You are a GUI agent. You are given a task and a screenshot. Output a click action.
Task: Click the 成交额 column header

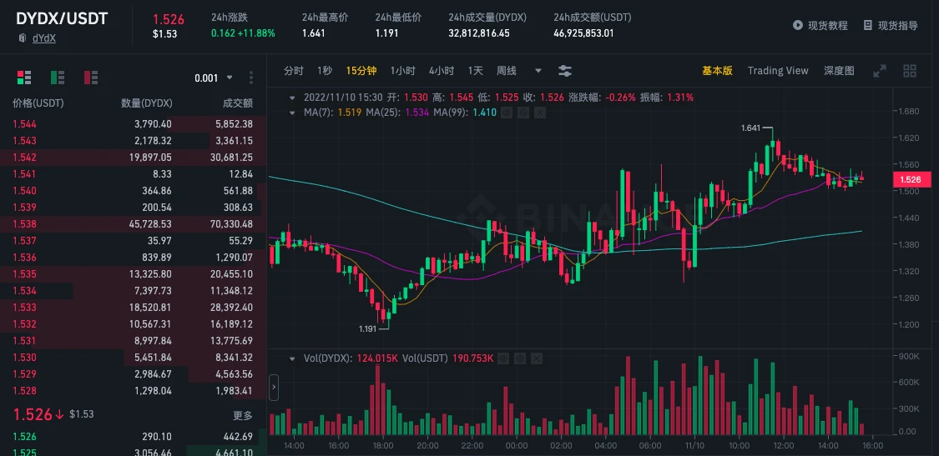(x=238, y=103)
